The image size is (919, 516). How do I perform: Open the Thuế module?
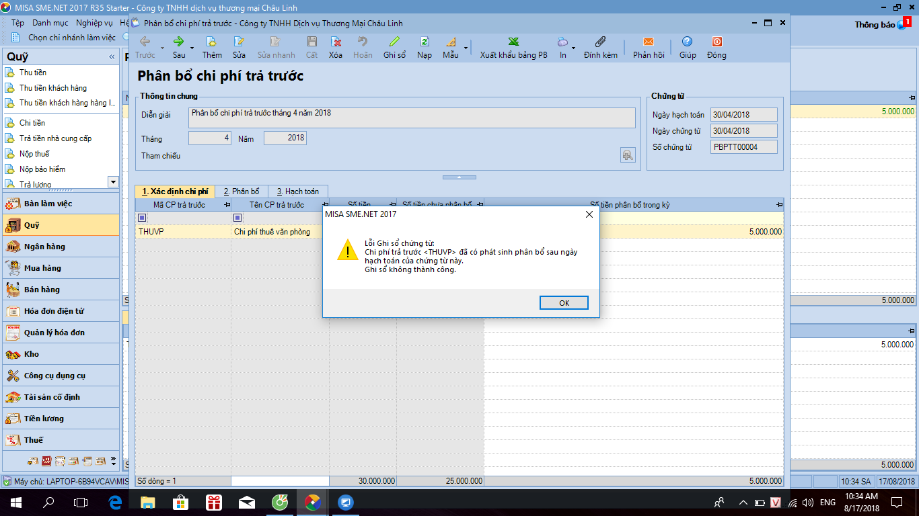pyautogui.click(x=61, y=440)
